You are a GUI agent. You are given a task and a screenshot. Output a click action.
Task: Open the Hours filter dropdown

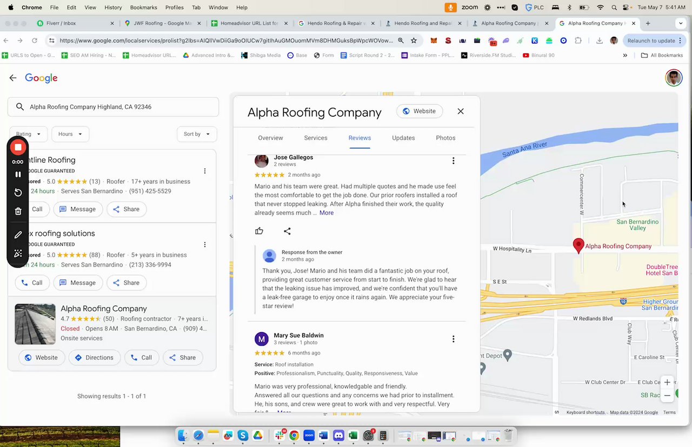tap(70, 134)
